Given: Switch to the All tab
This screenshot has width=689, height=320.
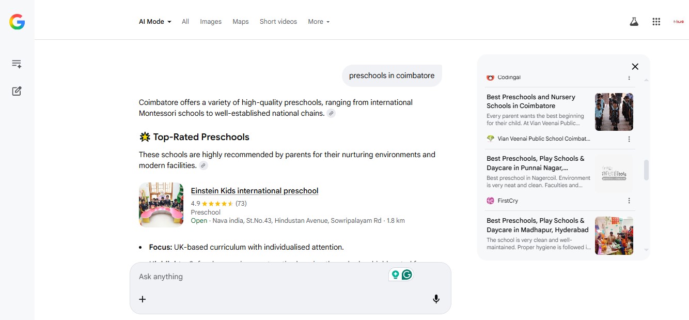Looking at the screenshot, I should point(185,22).
